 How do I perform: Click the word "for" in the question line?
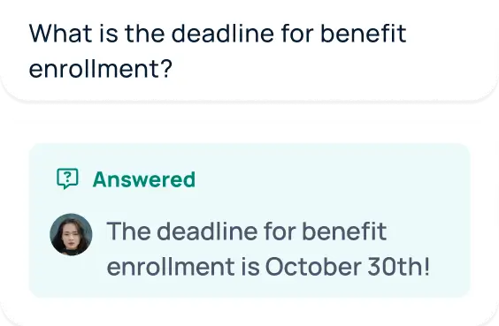296,33
